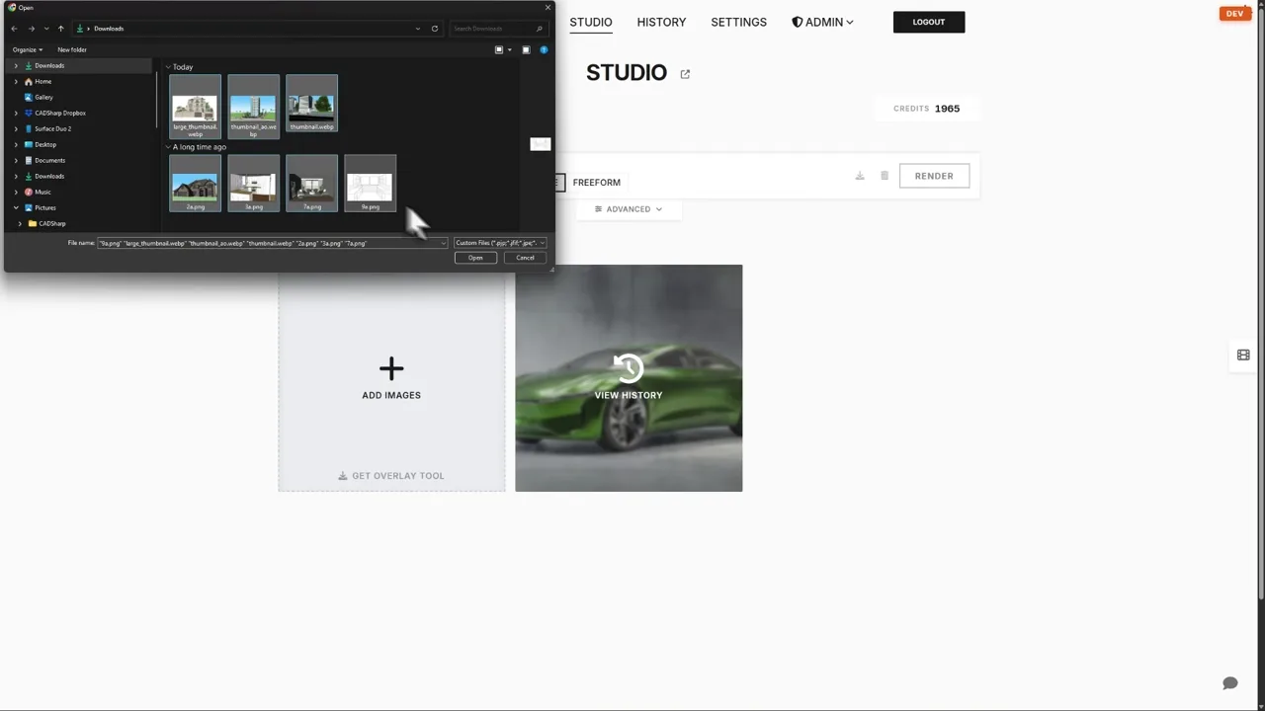The width and height of the screenshot is (1265, 711).
Task: Click the RENDER button
Action: click(x=934, y=176)
